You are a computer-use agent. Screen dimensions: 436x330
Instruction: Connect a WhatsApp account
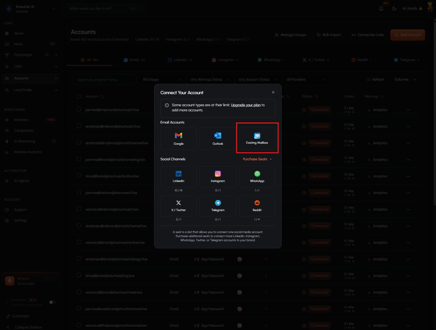pos(257,177)
